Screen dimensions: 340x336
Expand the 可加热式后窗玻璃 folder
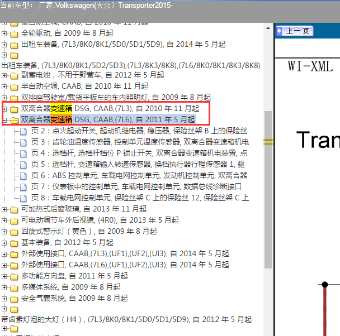coord(4,209)
